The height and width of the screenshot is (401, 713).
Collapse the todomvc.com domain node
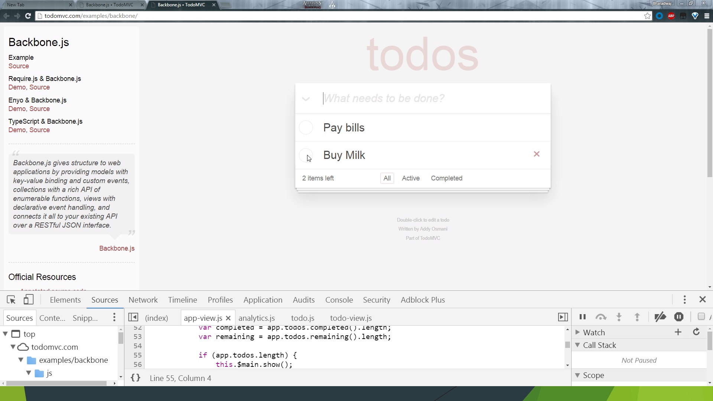13,347
